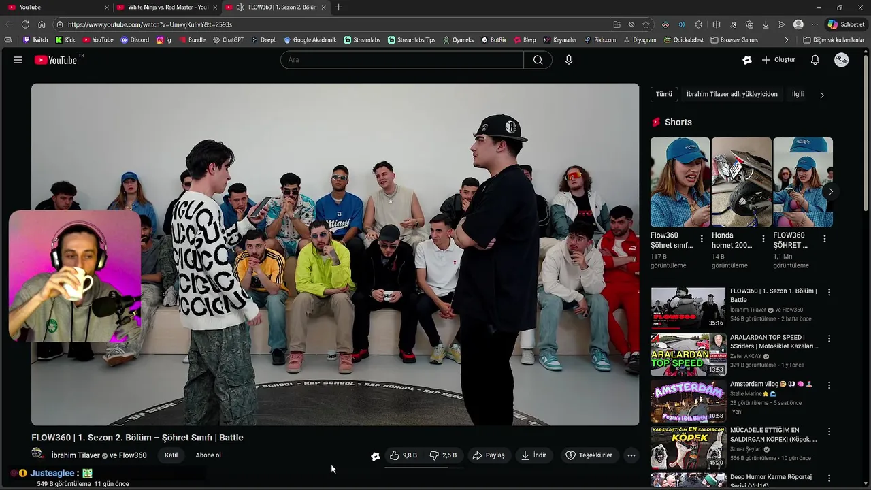Viewport: 871px width, 490px height.
Task: Click the Paylaş share button
Action: 489,455
